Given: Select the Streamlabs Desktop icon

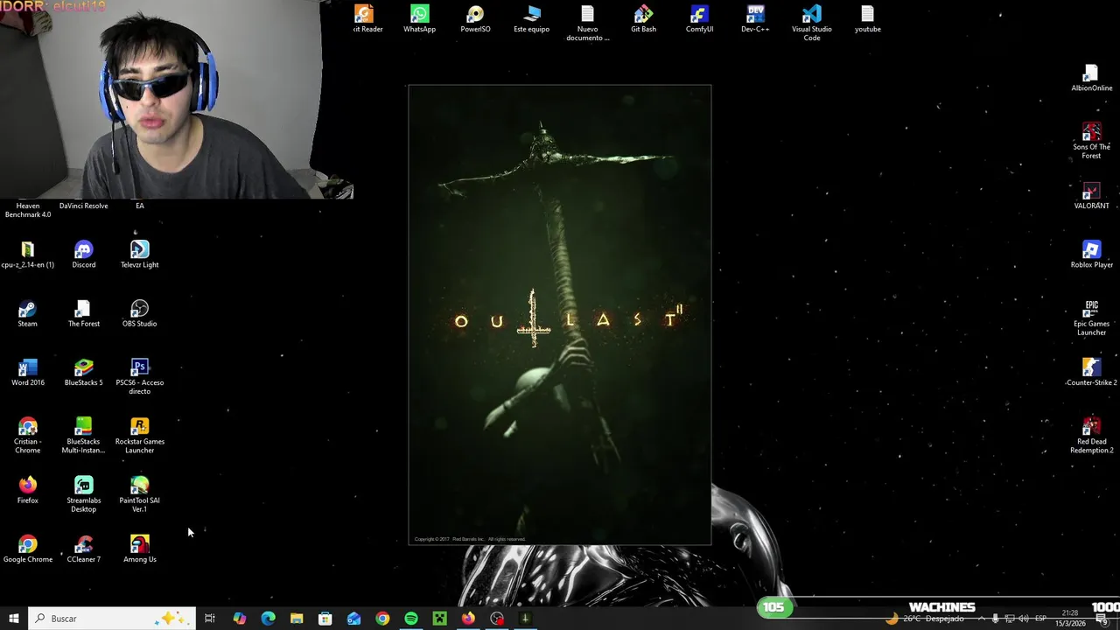Looking at the screenshot, I should 83,494.
